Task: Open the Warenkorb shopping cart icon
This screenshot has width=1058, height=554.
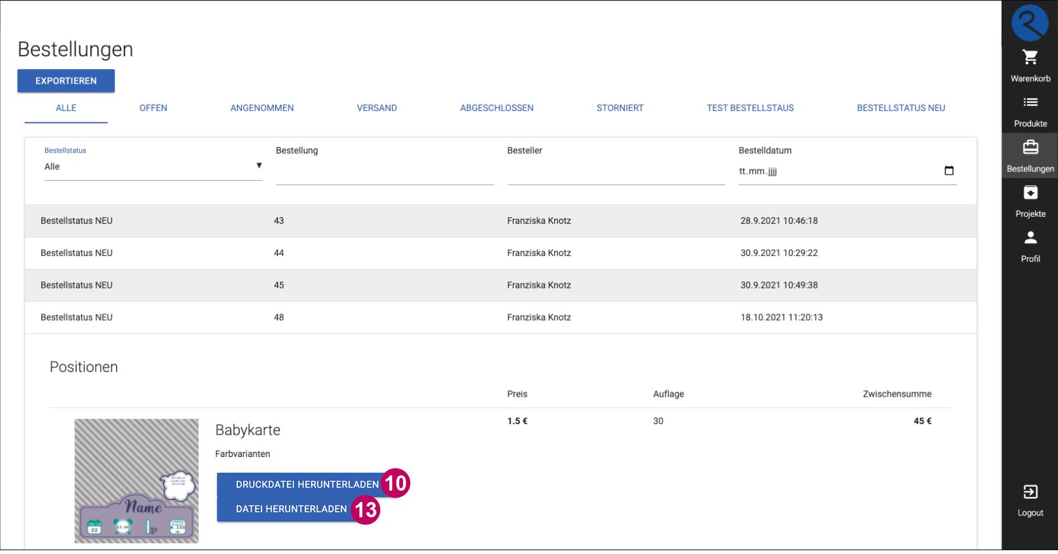Action: (x=1030, y=58)
